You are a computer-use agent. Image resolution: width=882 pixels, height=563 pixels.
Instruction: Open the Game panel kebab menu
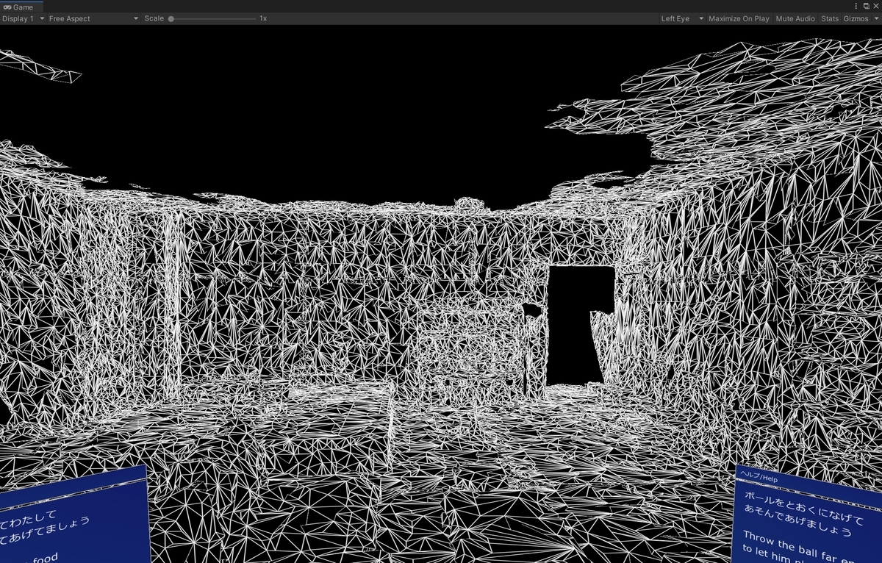click(x=856, y=6)
